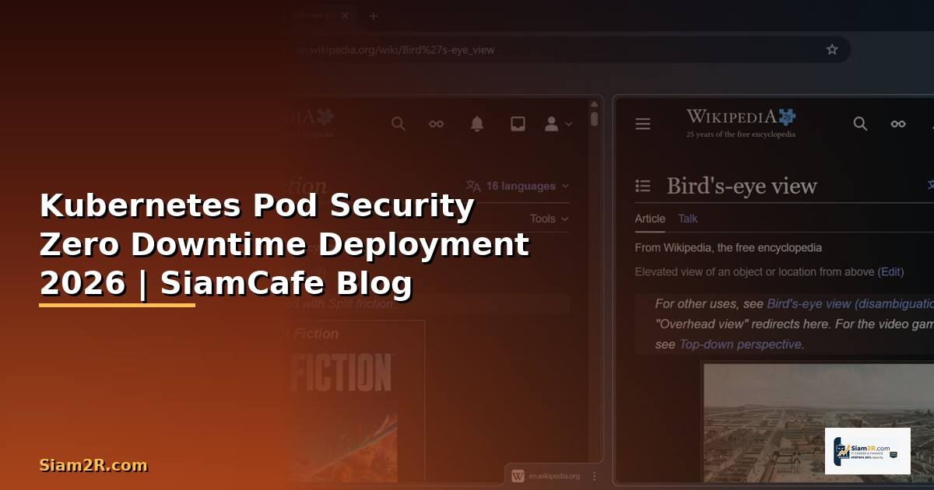Screen dimensions: 934x490
Task: Open the hamburger main menu in right pane
Action: (643, 124)
